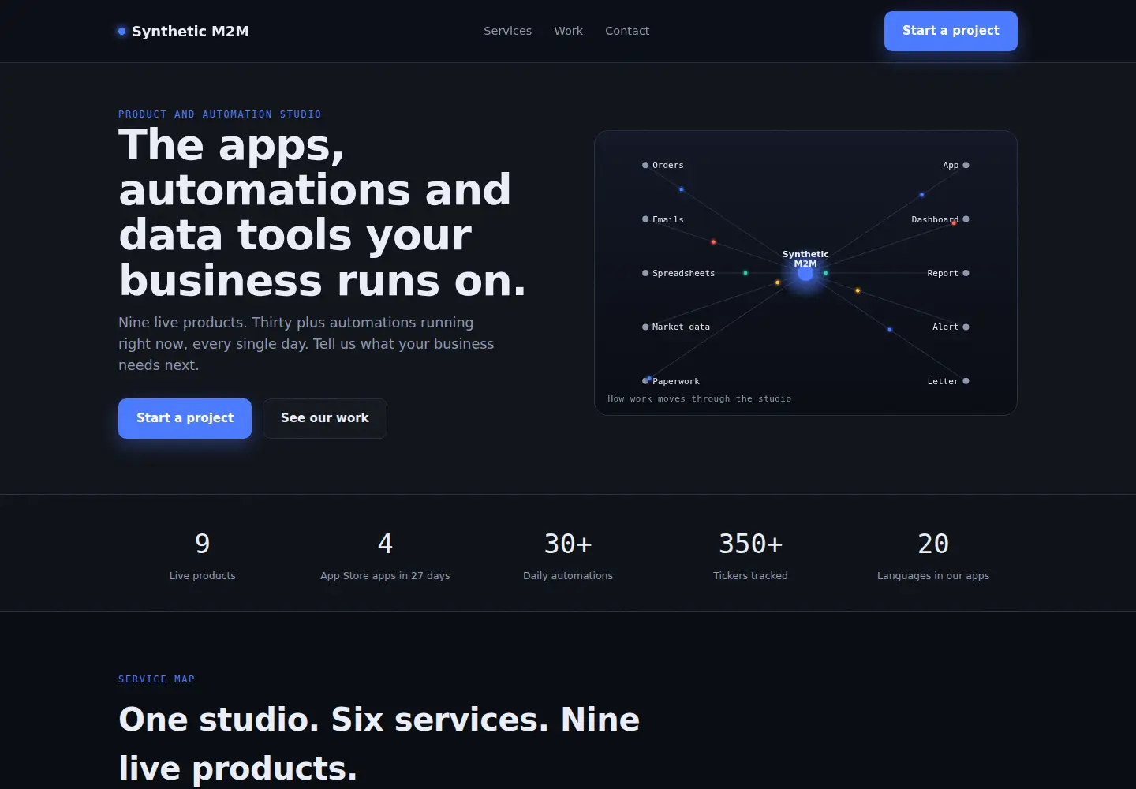Select the Emails node dot
The height and width of the screenshot is (789, 1136).
(645, 219)
